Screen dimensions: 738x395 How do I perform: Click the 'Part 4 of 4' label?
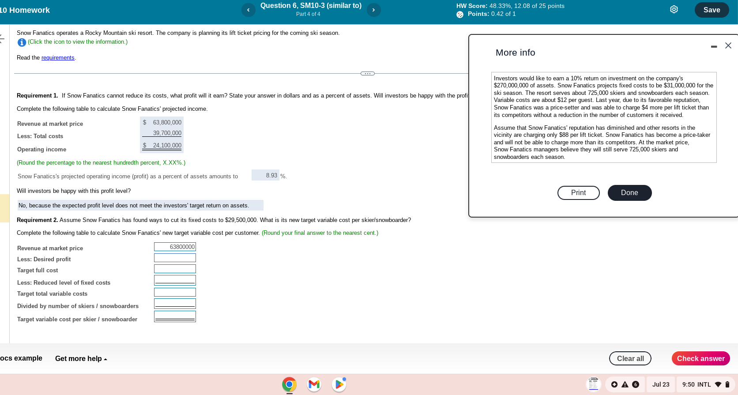point(308,14)
